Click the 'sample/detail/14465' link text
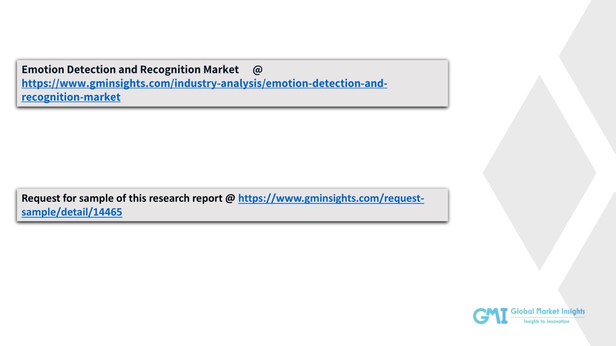 click(72, 212)
